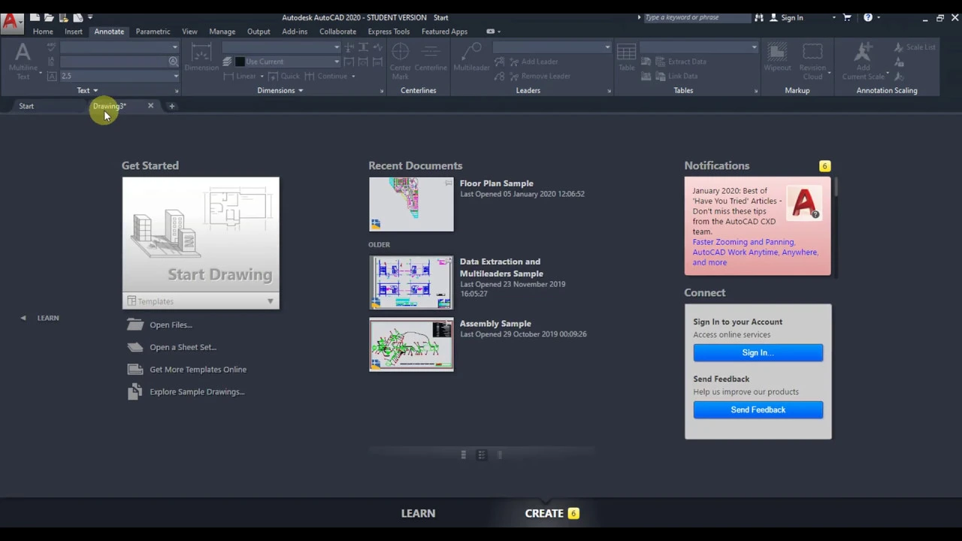Select the Linear dimension tool

coord(240,76)
